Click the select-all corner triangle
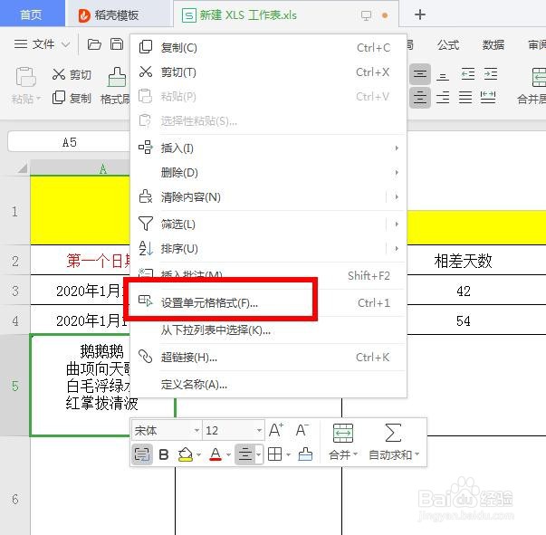The image size is (546, 535). coord(22,168)
